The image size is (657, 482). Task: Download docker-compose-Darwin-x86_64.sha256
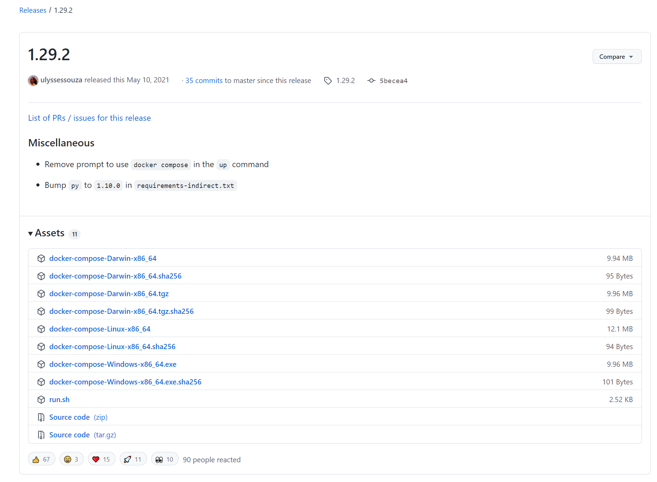tap(115, 276)
